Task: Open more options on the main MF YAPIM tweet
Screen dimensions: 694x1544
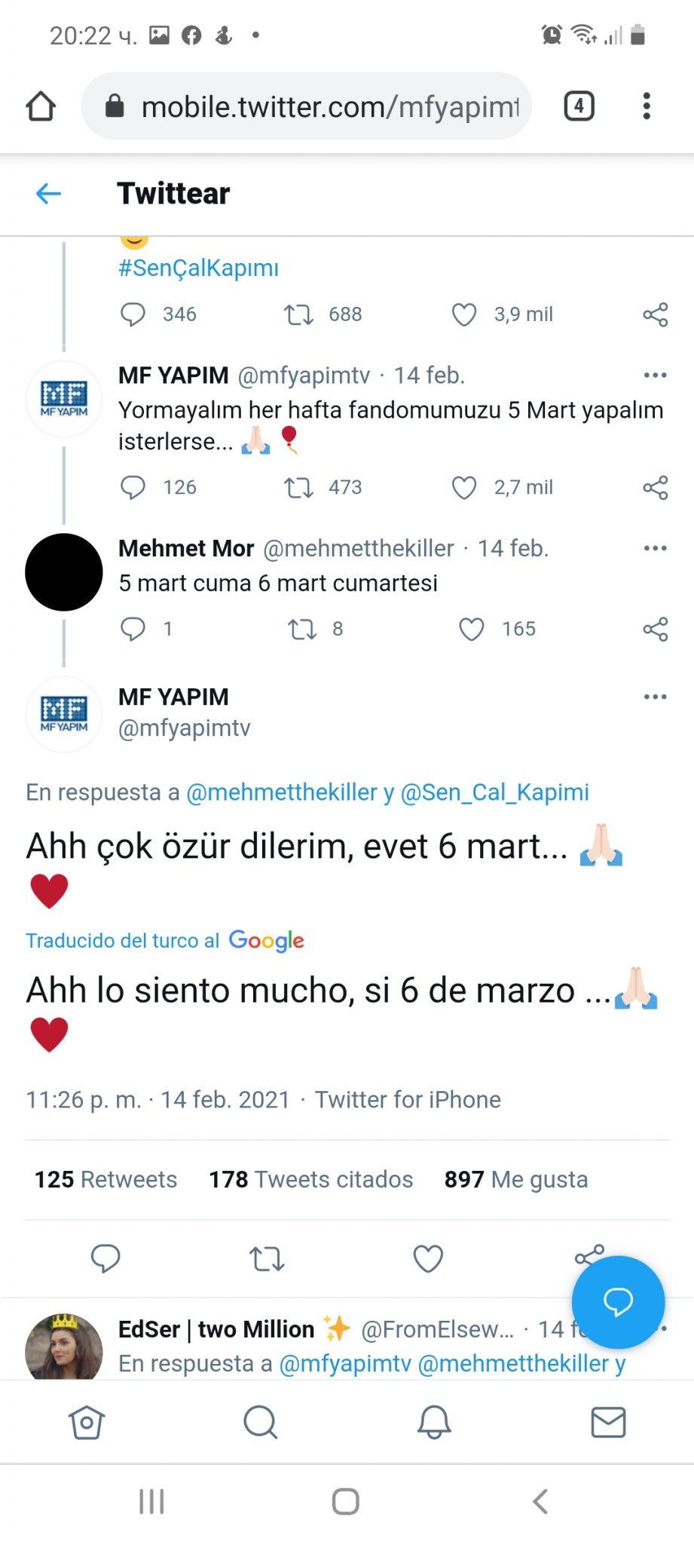Action: [655, 697]
